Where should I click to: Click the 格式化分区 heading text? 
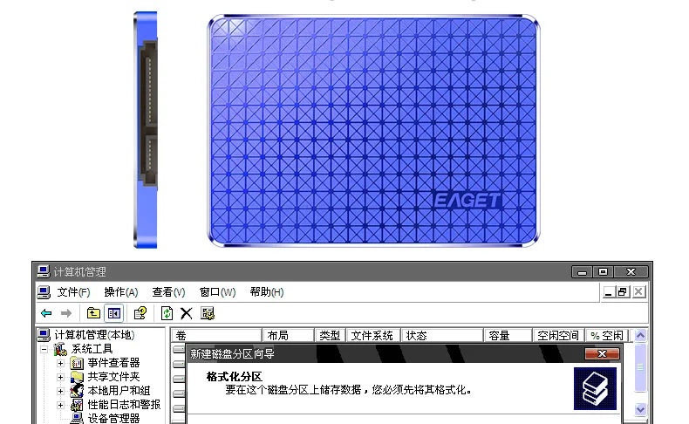coord(235,377)
